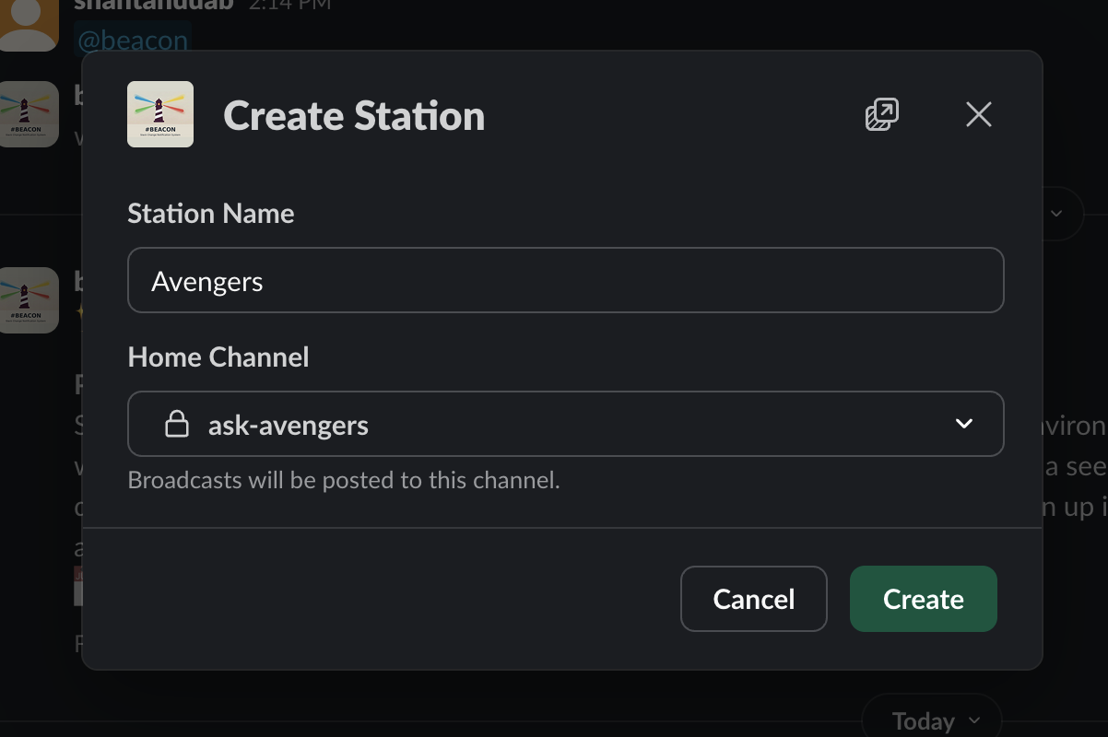The width and height of the screenshot is (1108, 737).
Task: Click the Beacon bot avatar beside the top message
Action: click(x=29, y=114)
